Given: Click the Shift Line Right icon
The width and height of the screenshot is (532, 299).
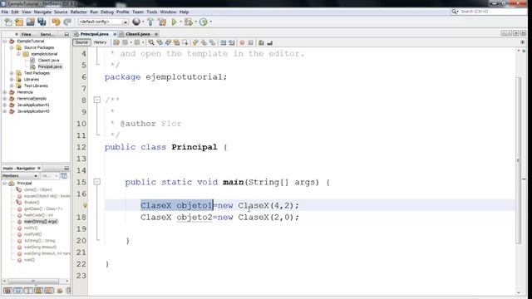Looking at the screenshot, I should click(232, 42).
